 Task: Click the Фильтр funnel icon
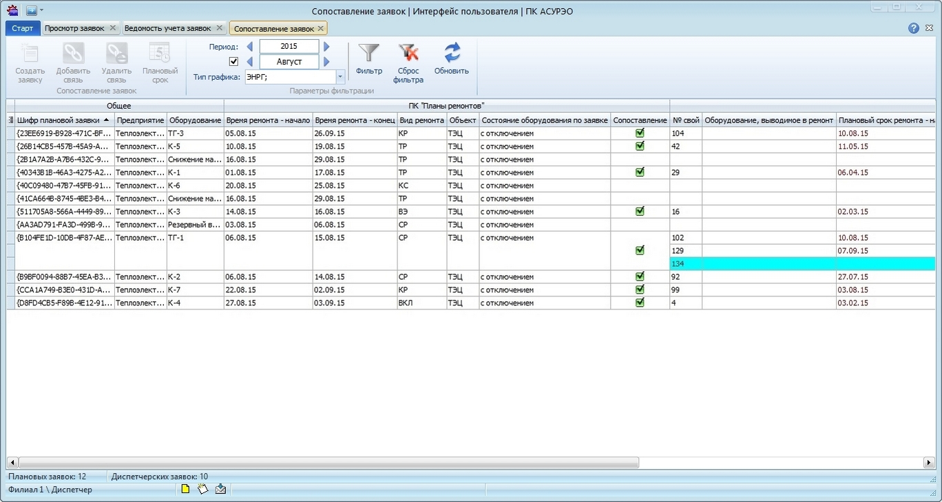(x=369, y=54)
